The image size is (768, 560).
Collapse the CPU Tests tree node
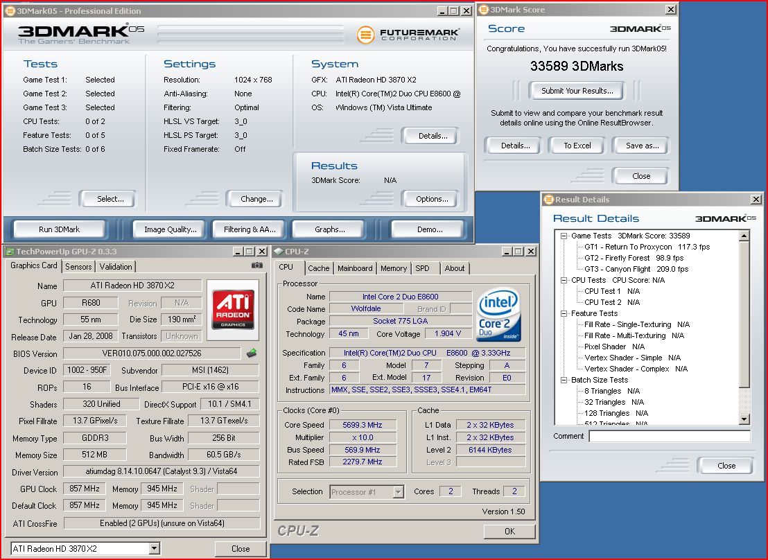(x=564, y=280)
